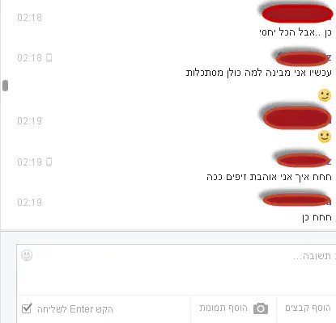
Task: Click the camera icon to add photos
Action: (x=261, y=308)
